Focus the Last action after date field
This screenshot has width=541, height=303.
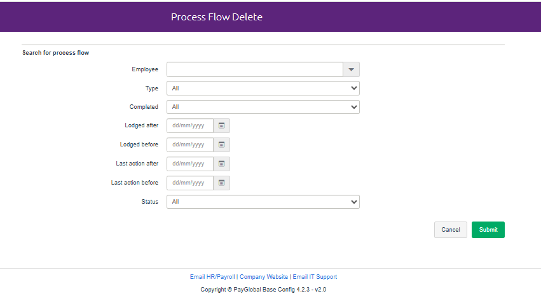(189, 164)
